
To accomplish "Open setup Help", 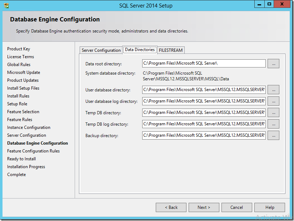I will pos(270,207).
